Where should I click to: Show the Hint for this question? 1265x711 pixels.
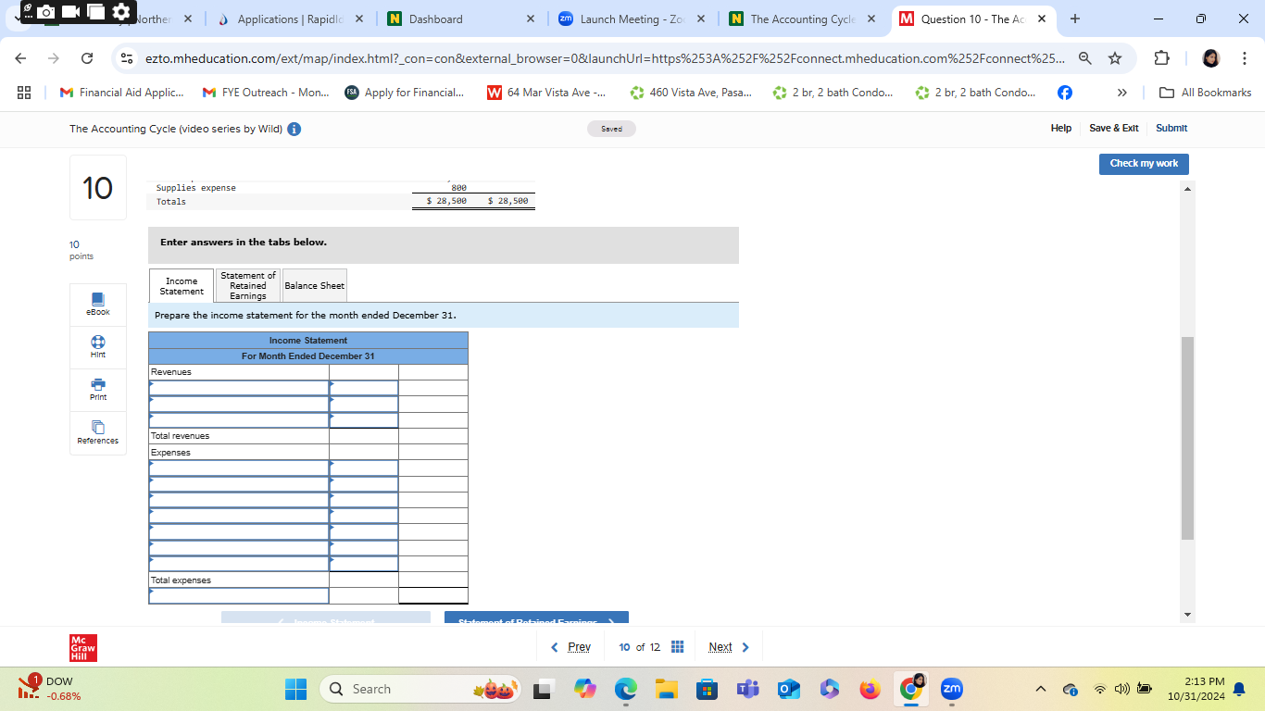[x=97, y=347]
